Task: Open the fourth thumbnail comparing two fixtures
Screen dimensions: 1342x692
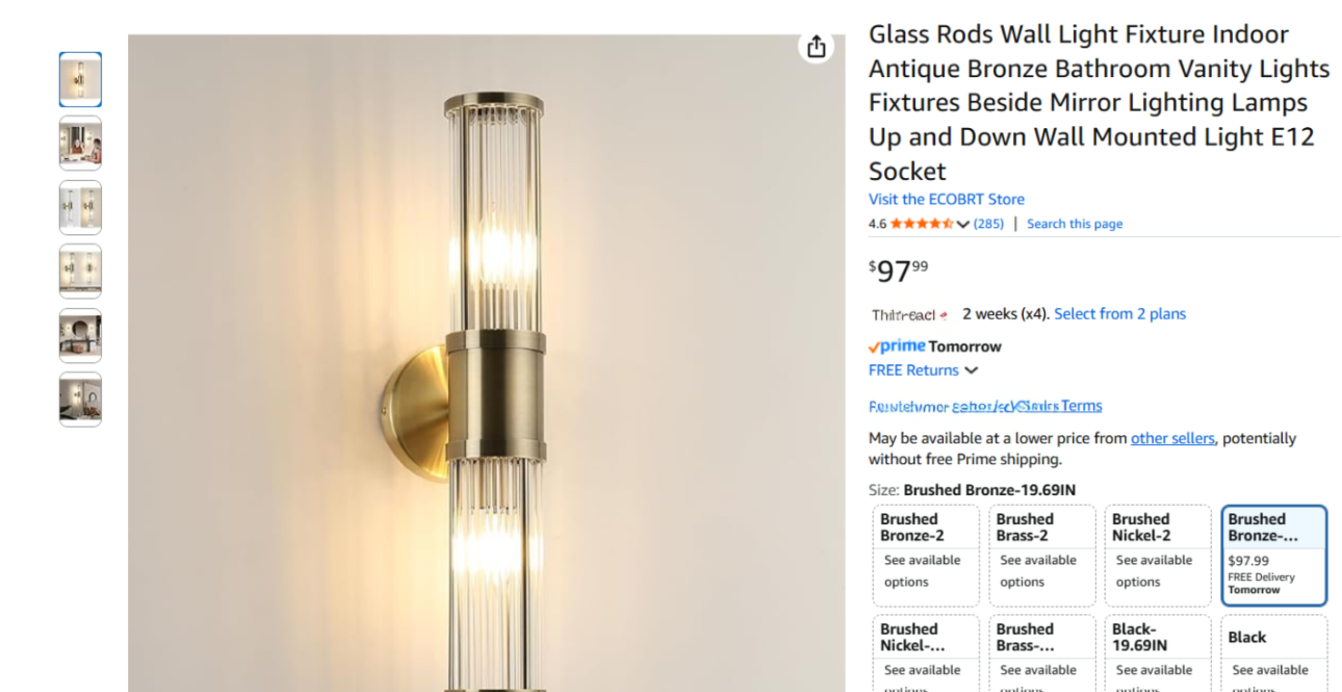Action: tap(80, 271)
